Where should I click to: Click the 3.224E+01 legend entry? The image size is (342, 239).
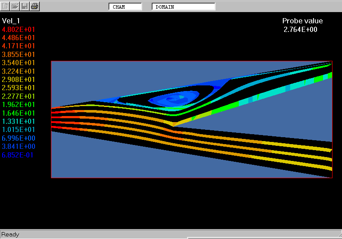click(19, 71)
